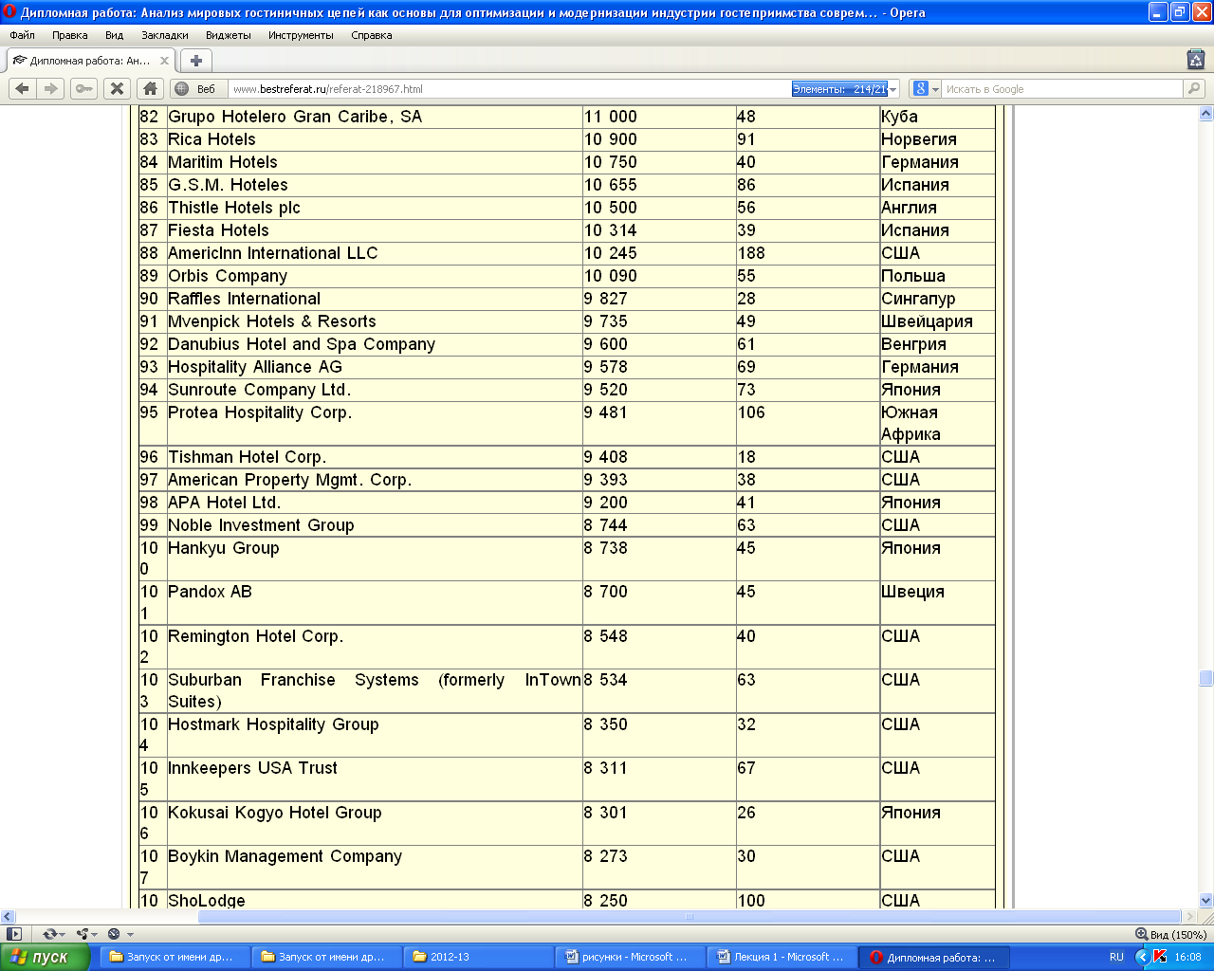Click the vertical scrollbar thumb

pos(1205,678)
